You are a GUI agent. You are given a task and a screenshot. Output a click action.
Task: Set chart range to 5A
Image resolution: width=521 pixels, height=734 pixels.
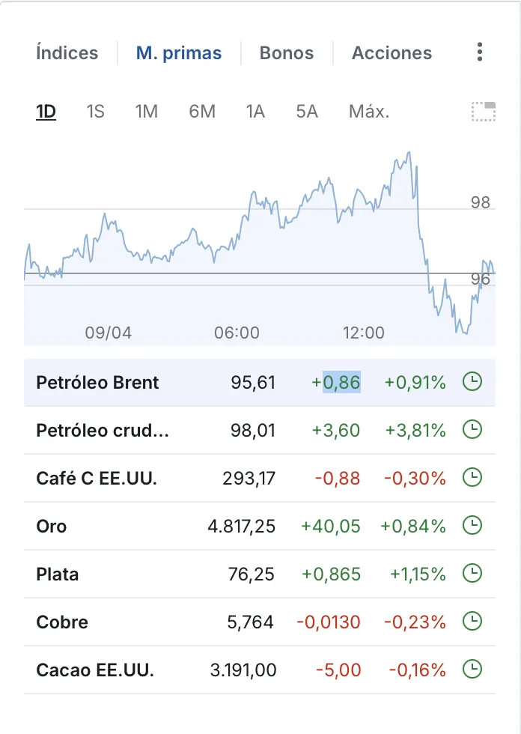[x=307, y=112]
